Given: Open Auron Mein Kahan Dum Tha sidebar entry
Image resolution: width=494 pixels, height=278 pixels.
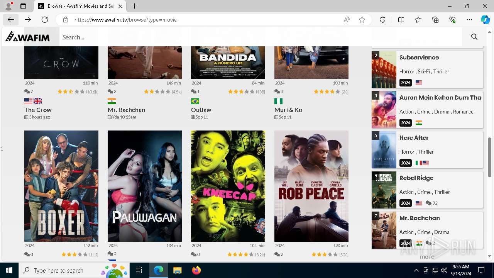Looking at the screenshot, I should click(440, 98).
